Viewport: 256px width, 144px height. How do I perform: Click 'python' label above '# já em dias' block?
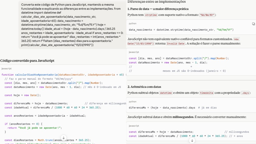(133, 102)
